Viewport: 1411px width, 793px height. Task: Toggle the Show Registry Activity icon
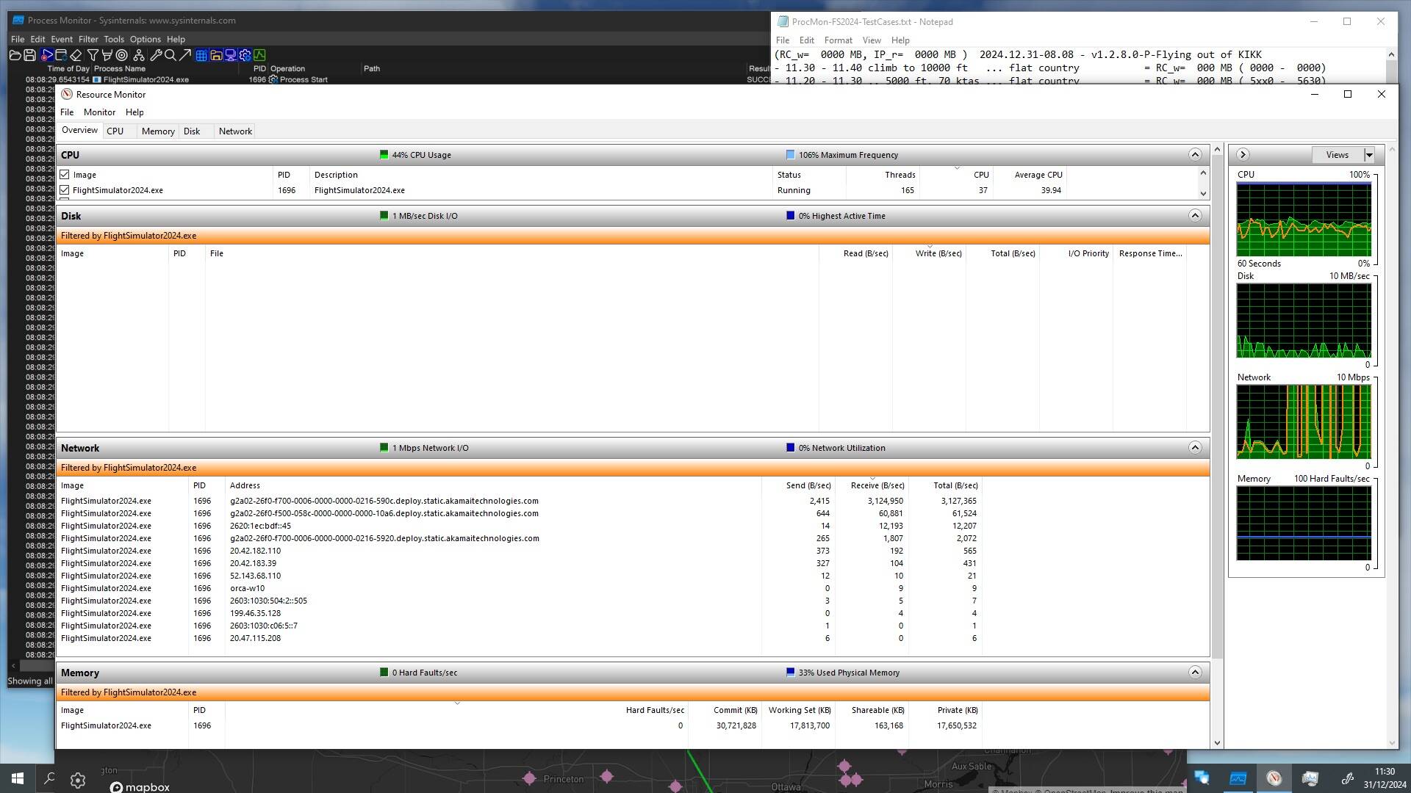click(201, 55)
